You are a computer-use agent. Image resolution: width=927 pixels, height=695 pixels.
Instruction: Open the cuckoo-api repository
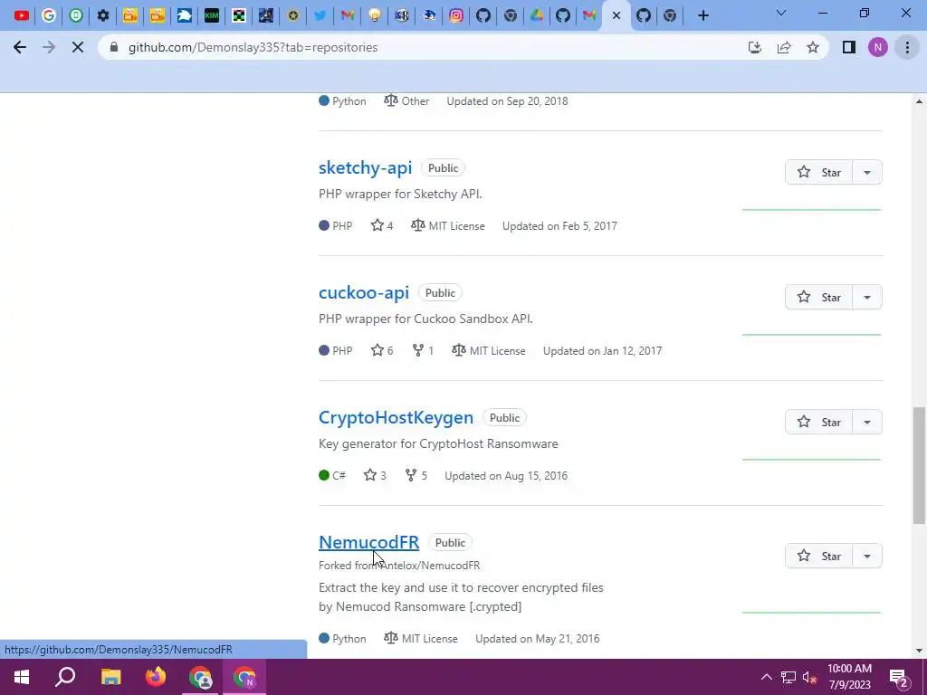click(364, 292)
